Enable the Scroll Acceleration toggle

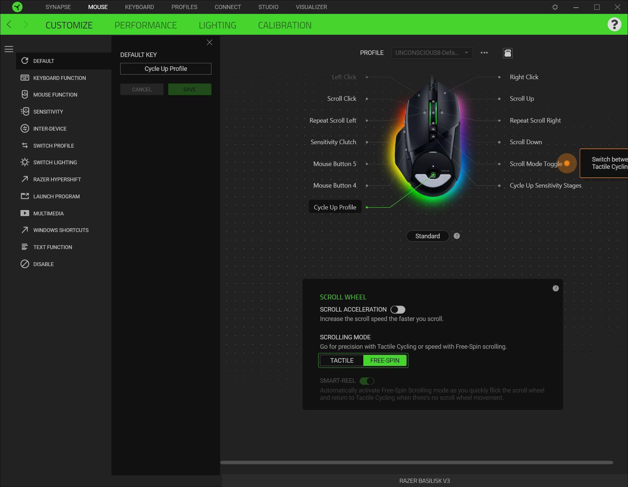[x=398, y=309]
